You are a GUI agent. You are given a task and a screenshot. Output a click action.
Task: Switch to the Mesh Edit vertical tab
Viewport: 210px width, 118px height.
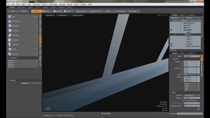coord(40,39)
